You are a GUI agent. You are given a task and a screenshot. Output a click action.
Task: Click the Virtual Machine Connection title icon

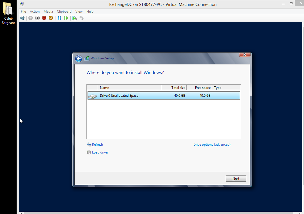[22, 4]
